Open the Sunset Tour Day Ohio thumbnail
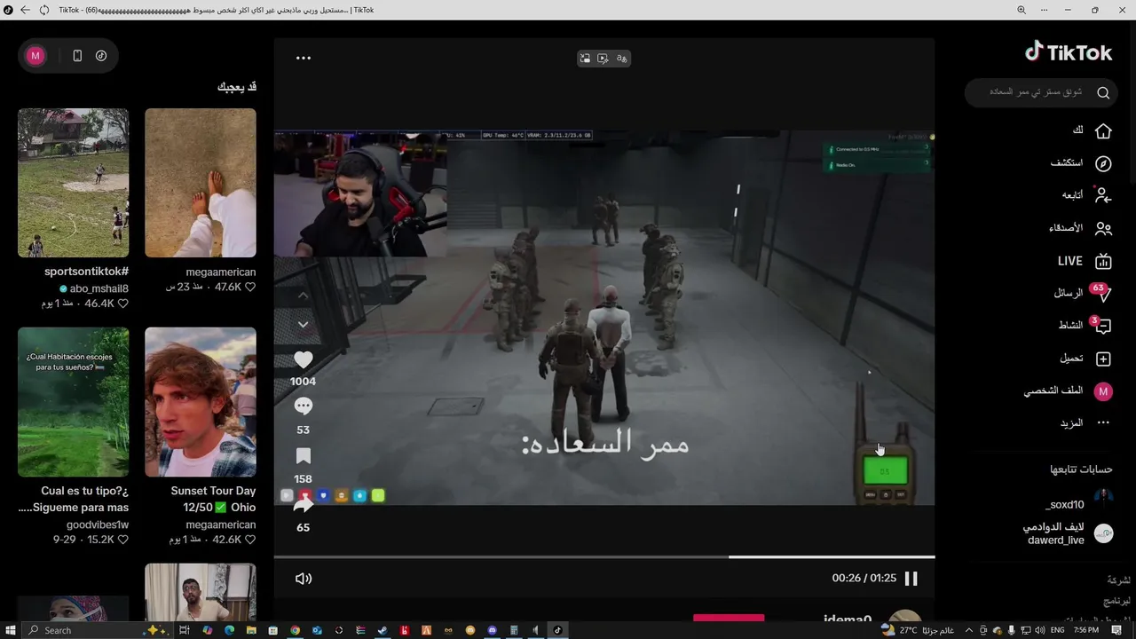1136x639 pixels. (x=201, y=402)
